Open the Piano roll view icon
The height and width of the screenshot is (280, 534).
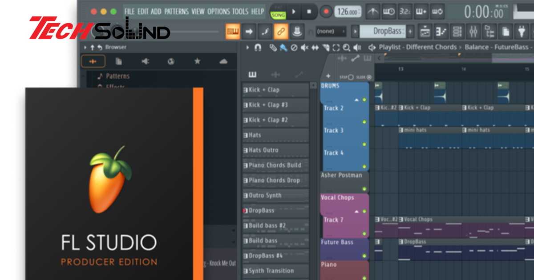click(x=441, y=32)
